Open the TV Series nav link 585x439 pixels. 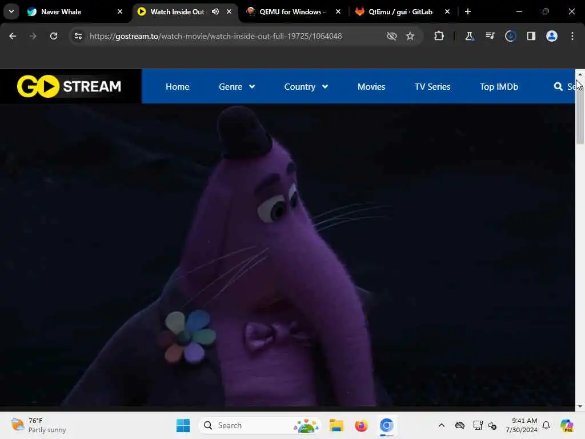(x=432, y=87)
